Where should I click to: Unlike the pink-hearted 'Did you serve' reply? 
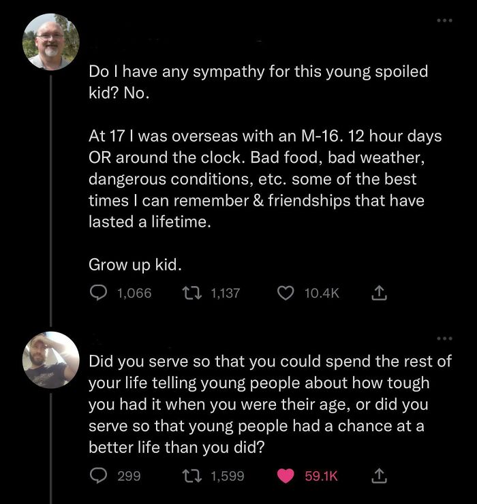tap(287, 476)
